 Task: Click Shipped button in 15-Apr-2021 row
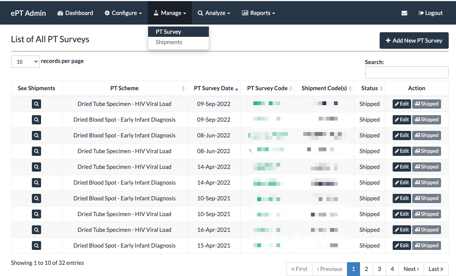[426, 246]
